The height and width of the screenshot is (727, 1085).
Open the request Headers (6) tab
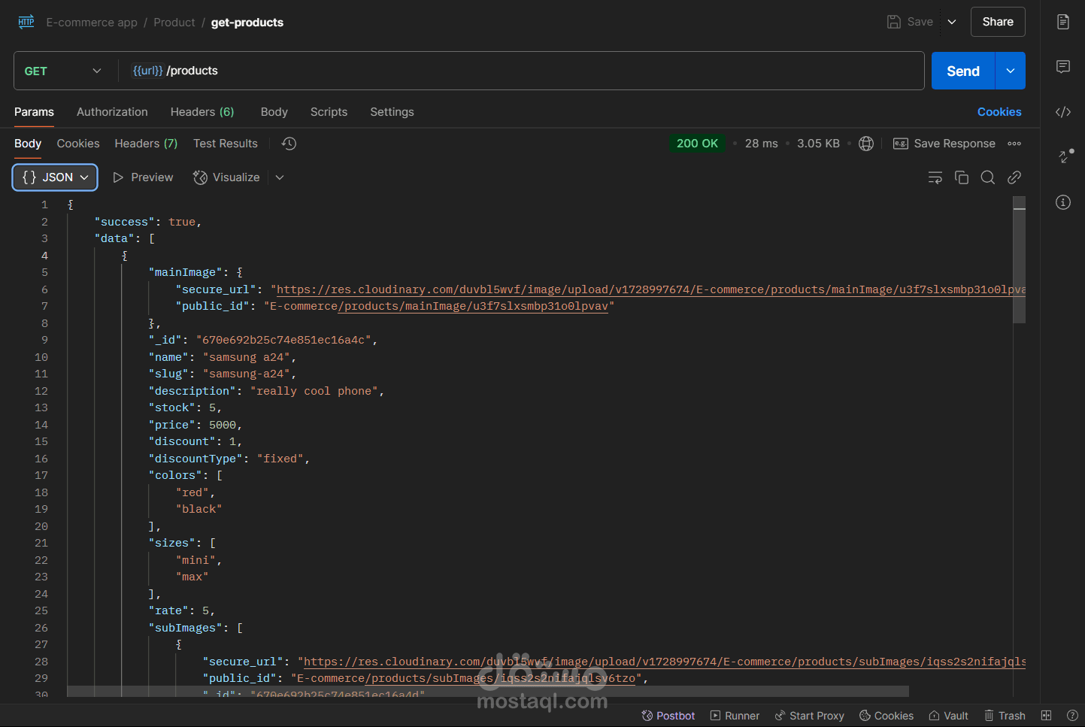pos(202,112)
